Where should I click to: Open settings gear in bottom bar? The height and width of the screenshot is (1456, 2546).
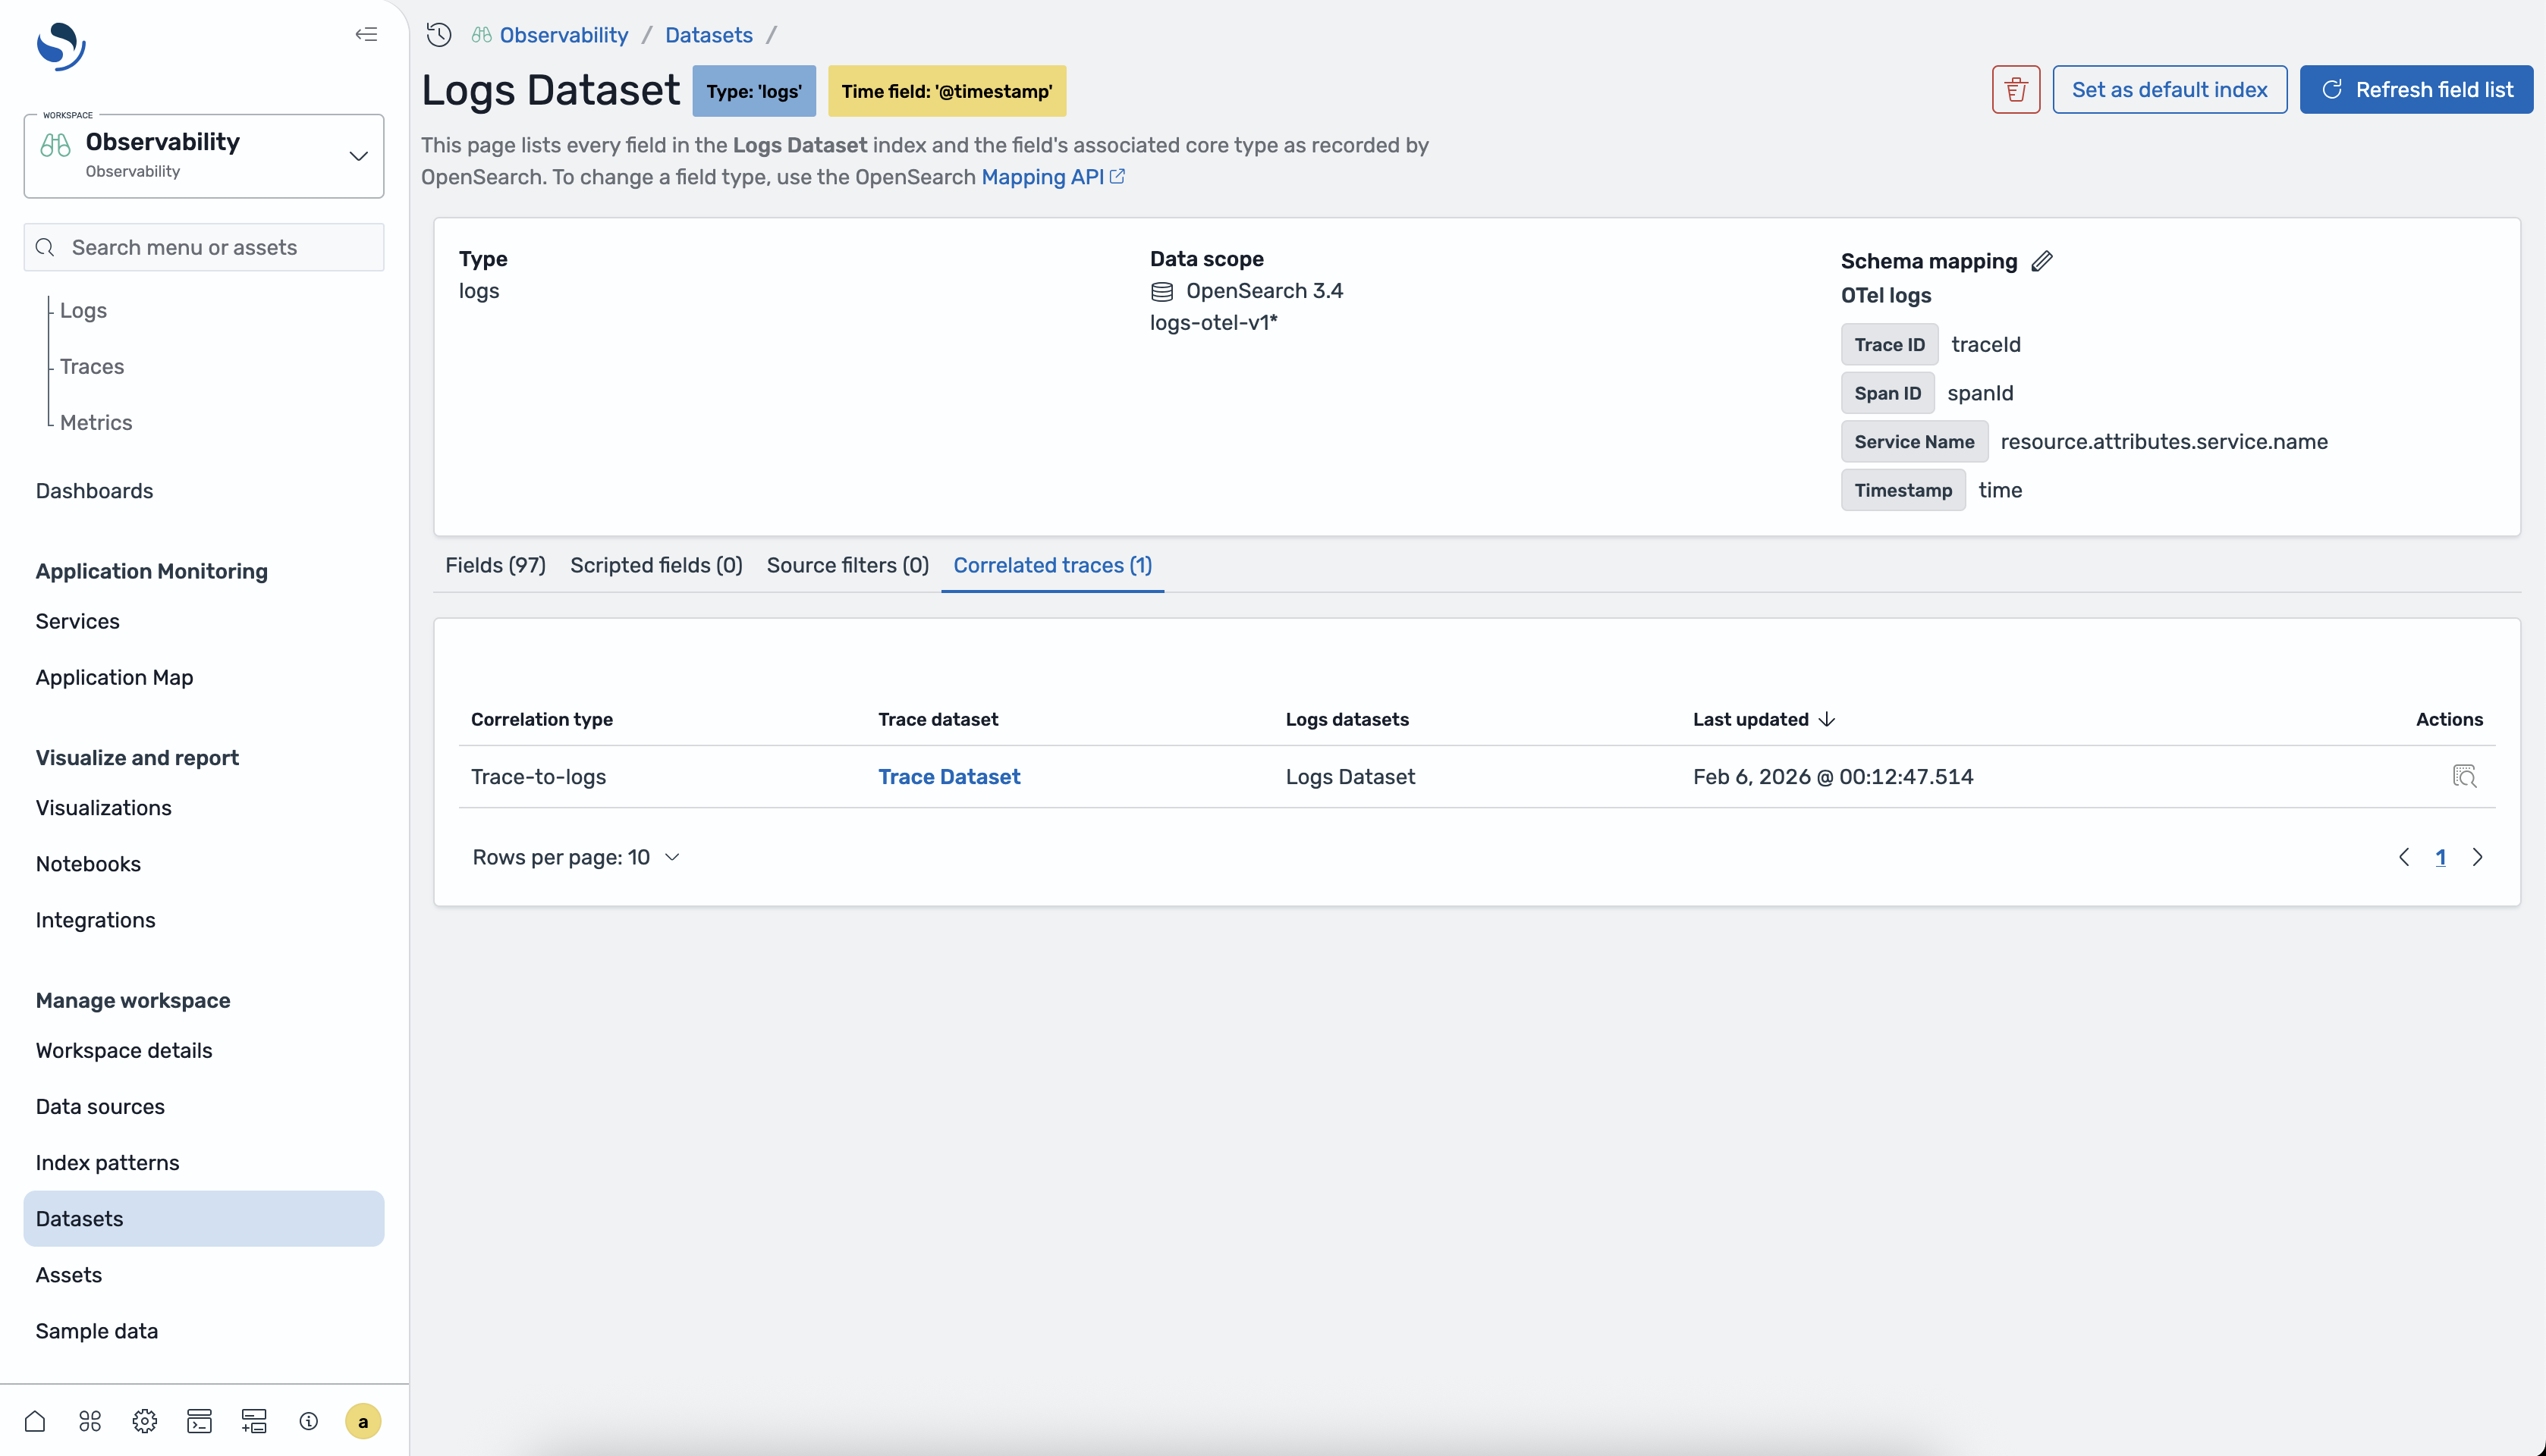144,1421
